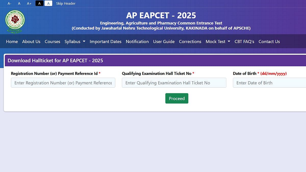Increase font size with A+ button
The width and height of the screenshot is (306, 172).
pyautogui.click(x=29, y=4)
